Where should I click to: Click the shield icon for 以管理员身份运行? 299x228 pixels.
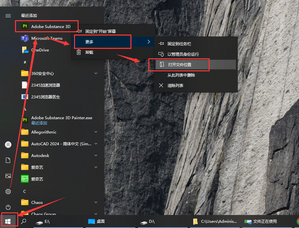(161, 54)
